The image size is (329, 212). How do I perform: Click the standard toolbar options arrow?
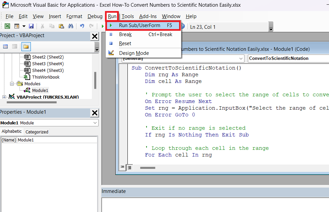point(271,27)
